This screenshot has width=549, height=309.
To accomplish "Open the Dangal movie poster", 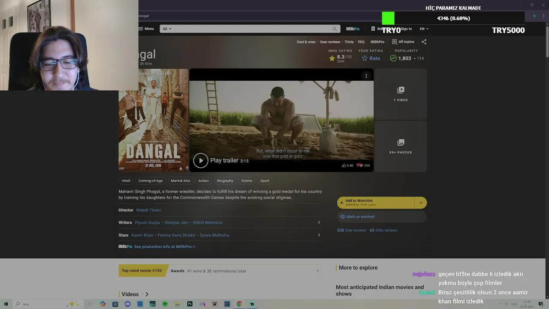I will point(154,120).
